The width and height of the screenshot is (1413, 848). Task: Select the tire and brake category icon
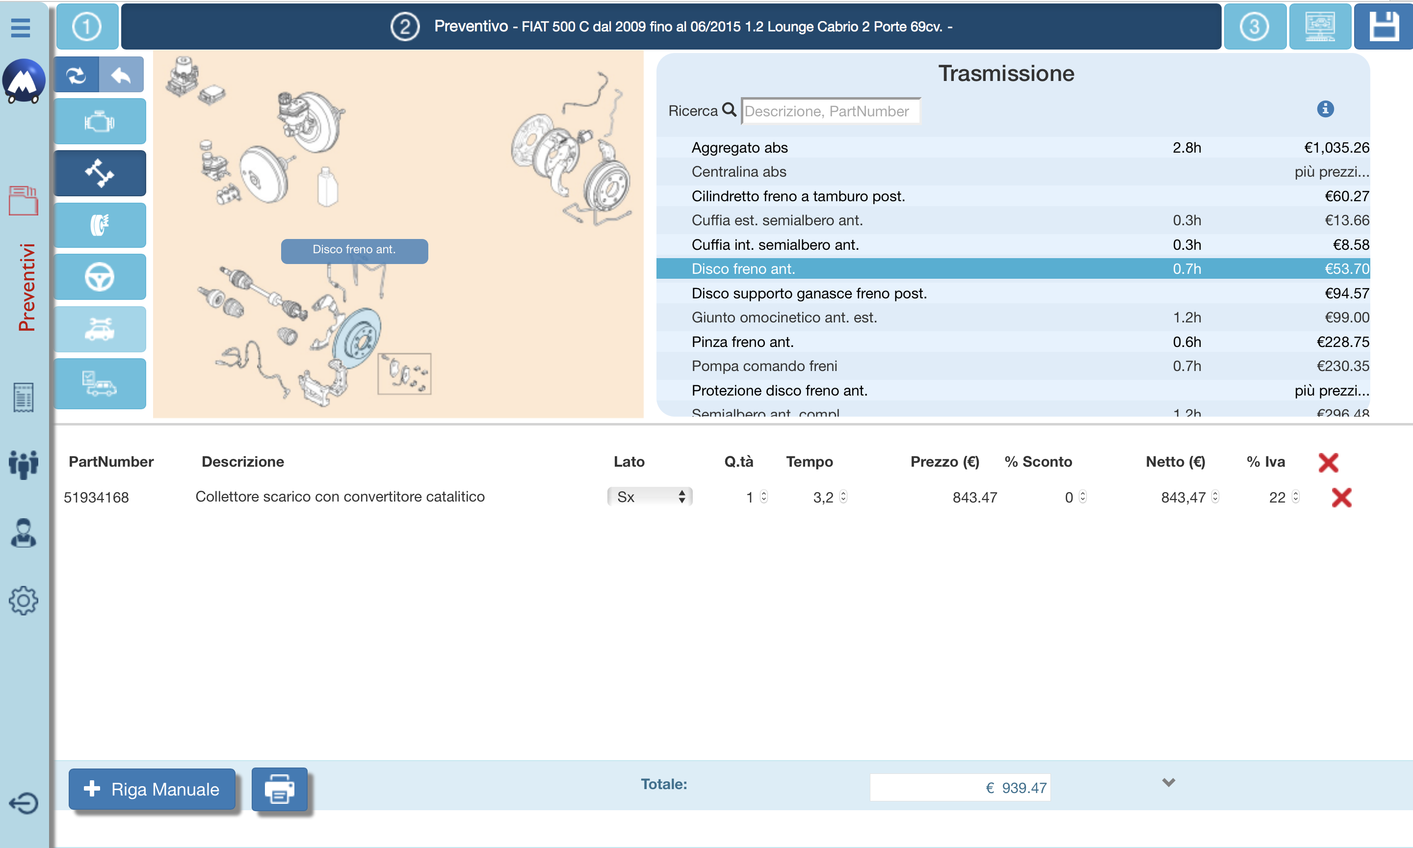(x=100, y=225)
